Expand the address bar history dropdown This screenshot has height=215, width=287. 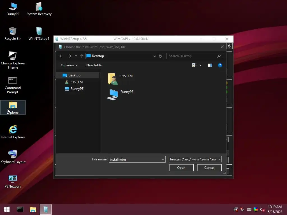[155, 56]
